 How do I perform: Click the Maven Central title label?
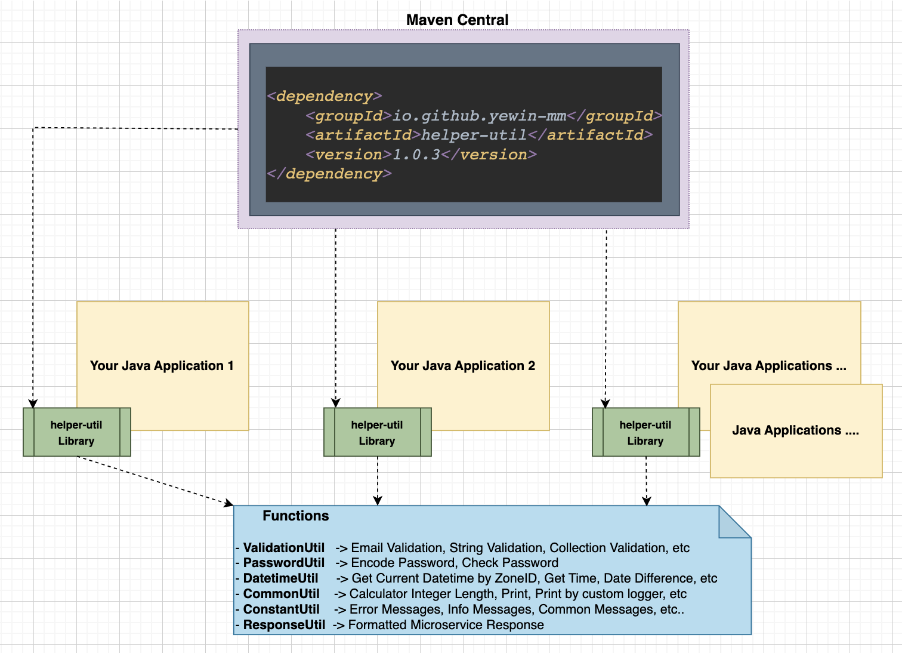[457, 20]
